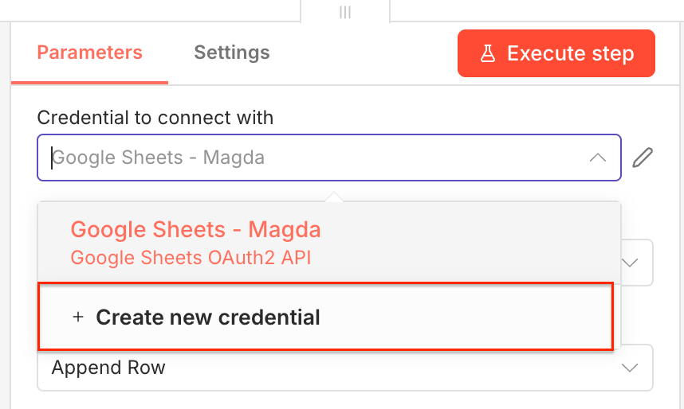
Task: Focus the credential search input field
Action: tap(319, 158)
